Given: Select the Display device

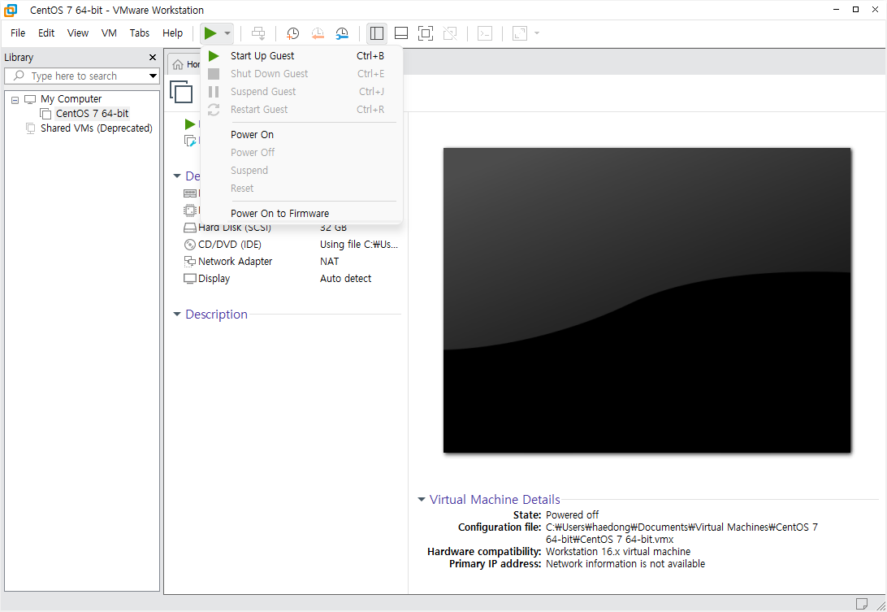Looking at the screenshot, I should [x=214, y=279].
